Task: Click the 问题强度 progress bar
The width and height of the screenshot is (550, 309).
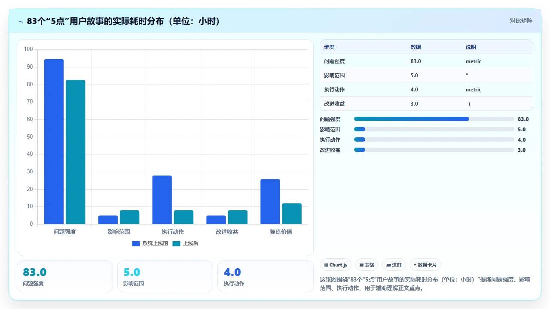Action: coord(434,119)
